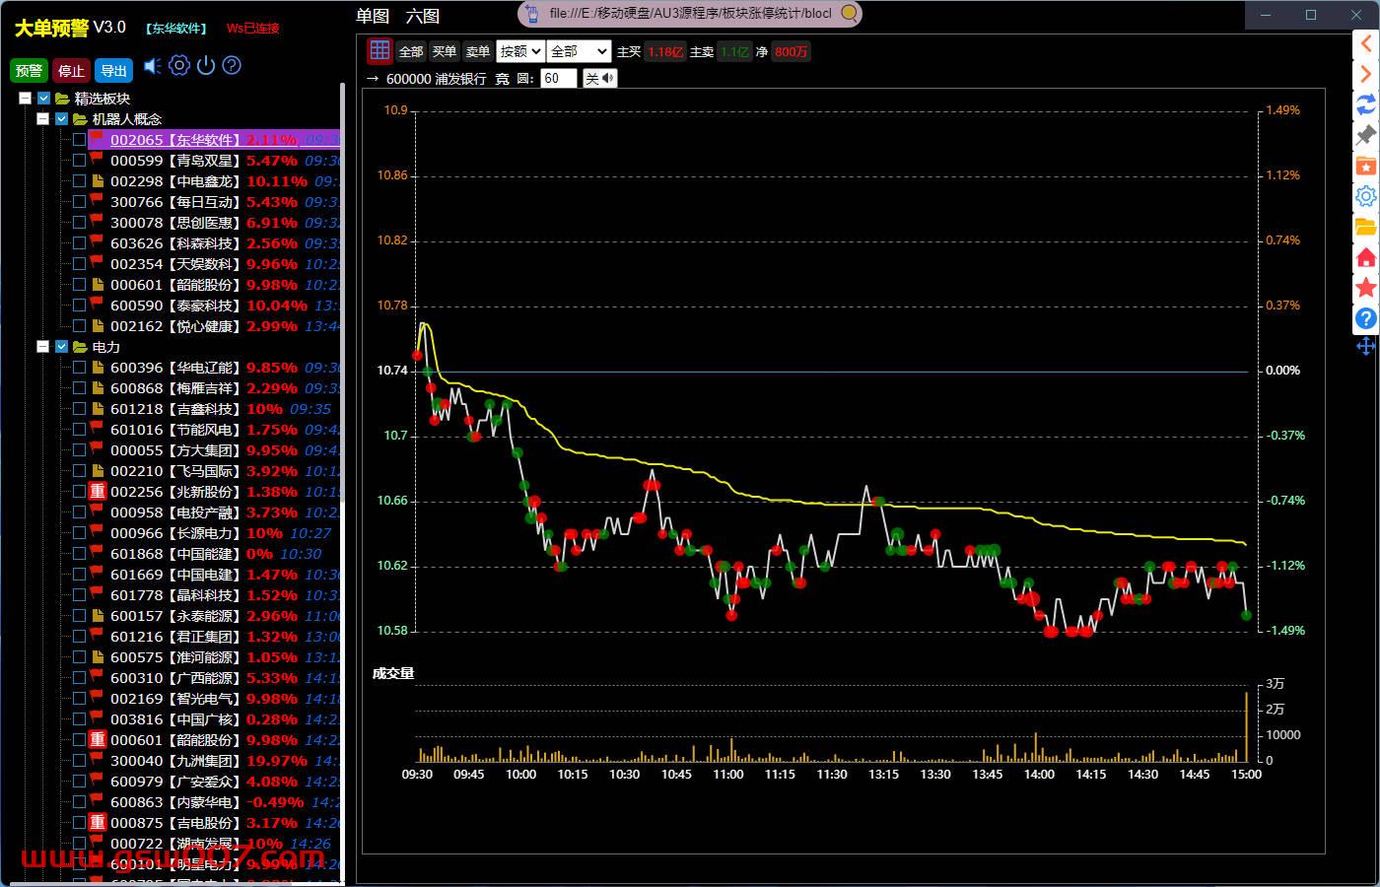The image size is (1380, 887).
Task: Click the power icon in left header
Action: point(205,66)
